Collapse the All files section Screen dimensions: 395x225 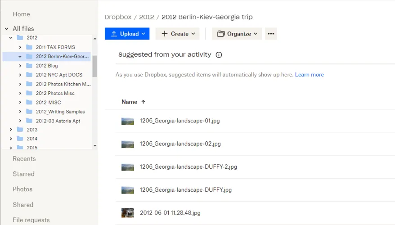(6, 29)
